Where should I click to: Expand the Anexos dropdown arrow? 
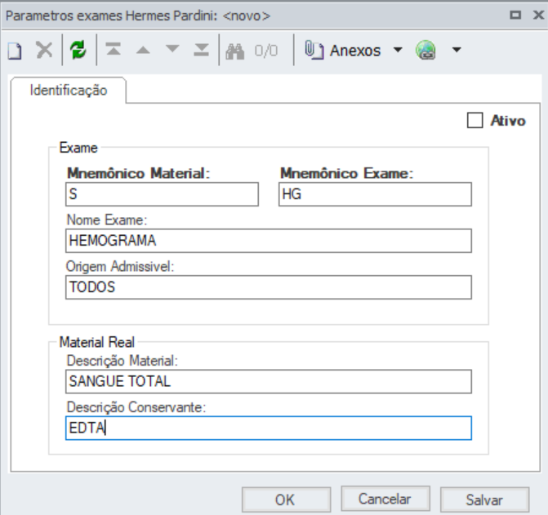coord(398,50)
